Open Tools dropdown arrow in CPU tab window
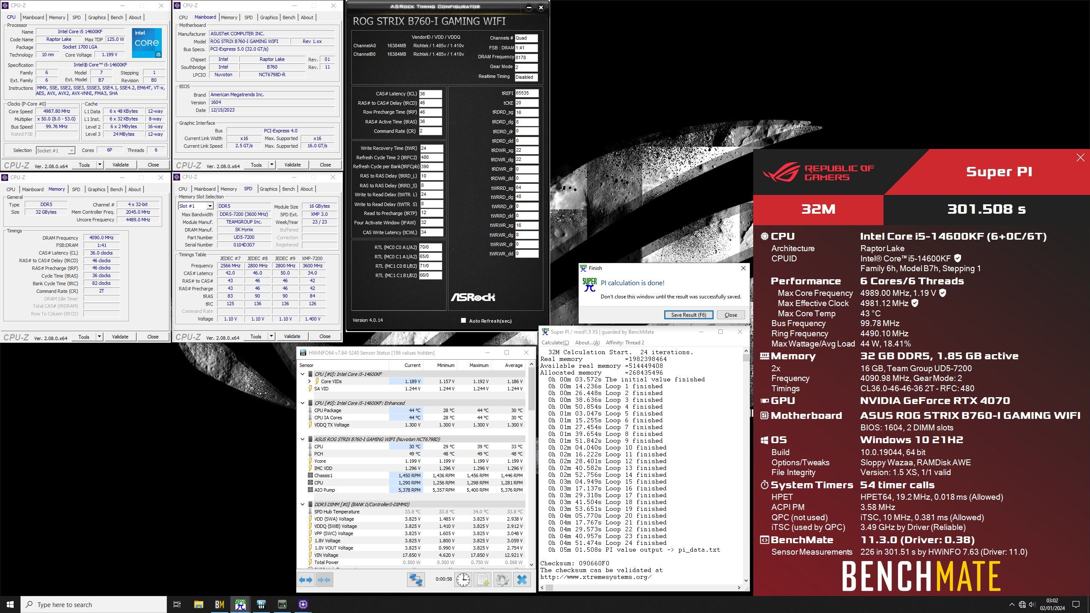 (100, 165)
